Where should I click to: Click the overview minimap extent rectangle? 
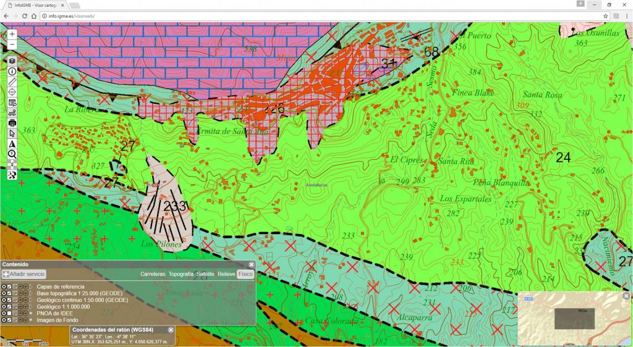574,319
